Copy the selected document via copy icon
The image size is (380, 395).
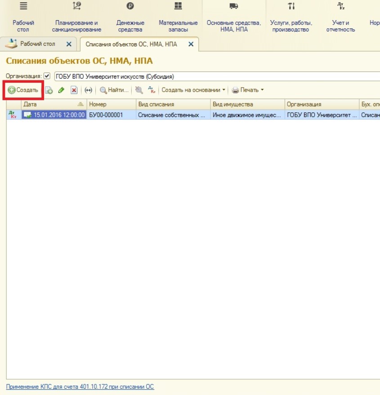point(49,90)
